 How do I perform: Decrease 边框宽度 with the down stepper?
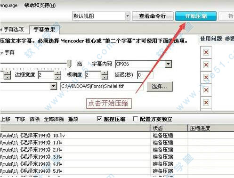[x=58, y=77]
